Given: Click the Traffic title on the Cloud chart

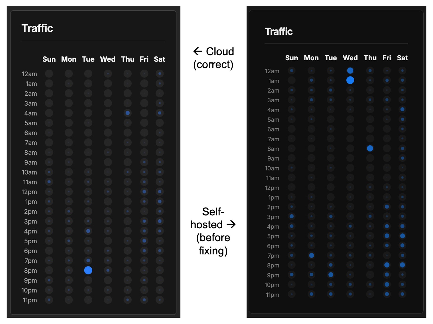Looking at the screenshot, I should (x=37, y=28).
